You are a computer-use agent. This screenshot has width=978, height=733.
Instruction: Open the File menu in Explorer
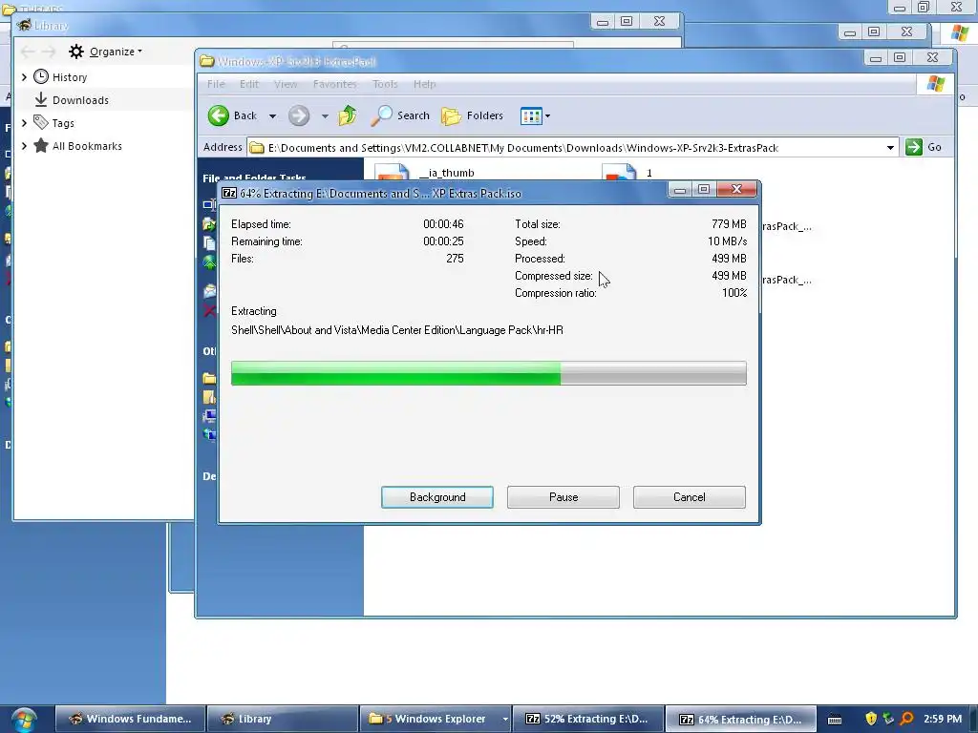click(216, 84)
